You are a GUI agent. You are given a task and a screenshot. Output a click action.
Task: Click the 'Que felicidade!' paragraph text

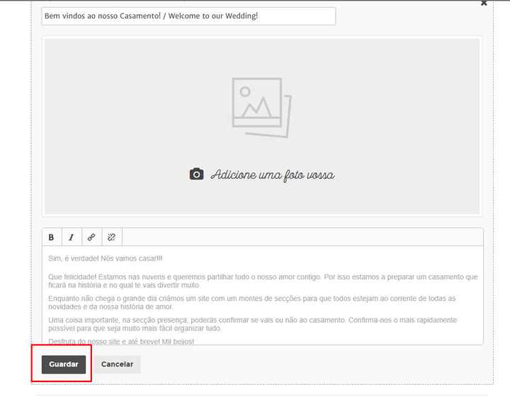click(263, 281)
